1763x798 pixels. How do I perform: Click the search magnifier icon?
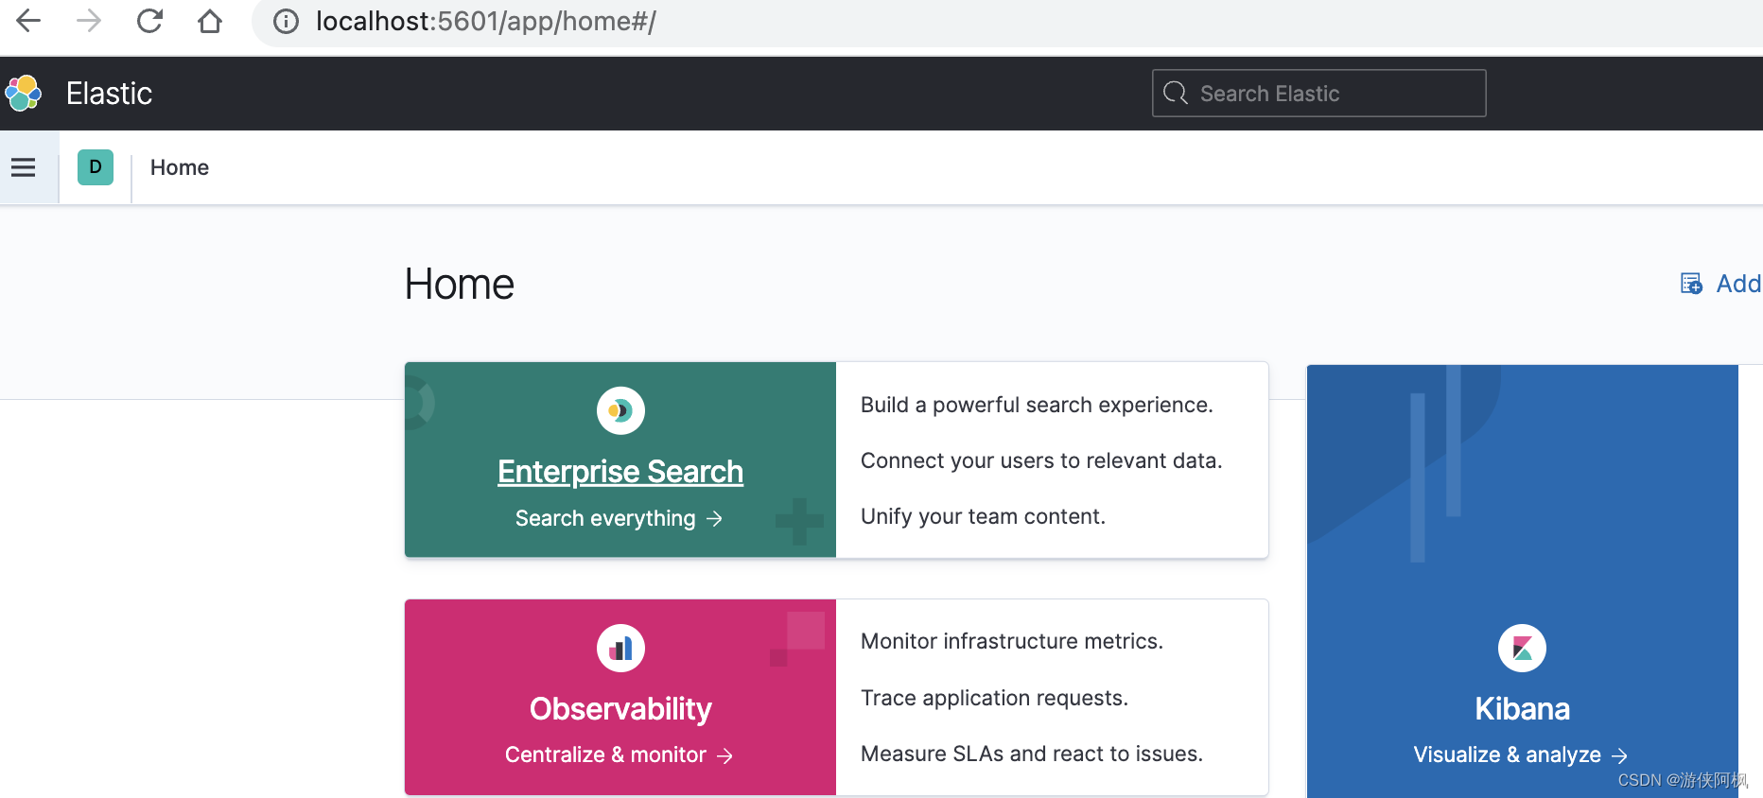pos(1176,94)
